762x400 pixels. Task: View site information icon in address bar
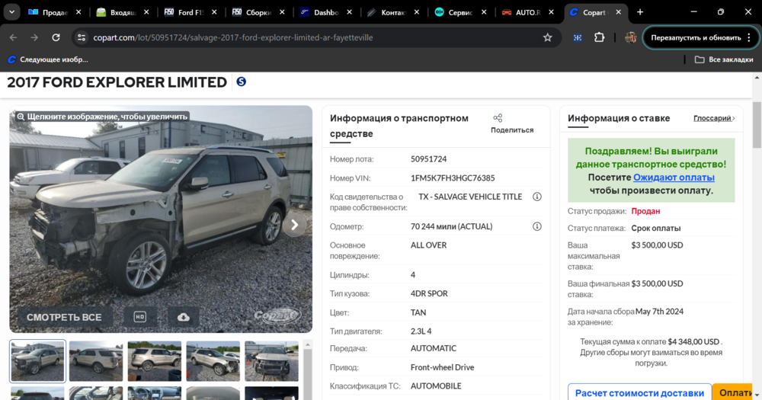[x=82, y=37]
